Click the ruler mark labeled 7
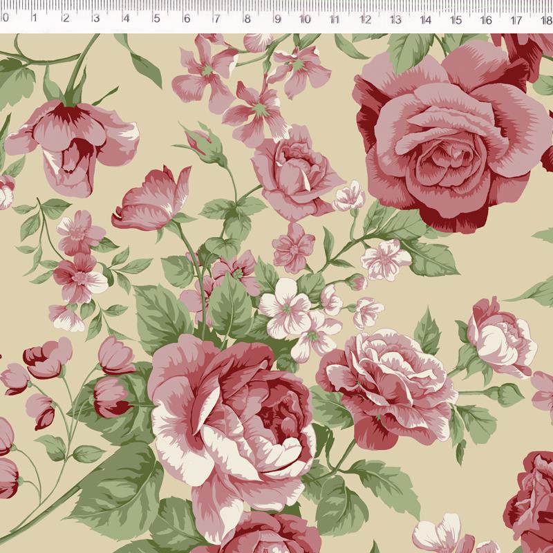The image size is (553, 553). click(217, 19)
